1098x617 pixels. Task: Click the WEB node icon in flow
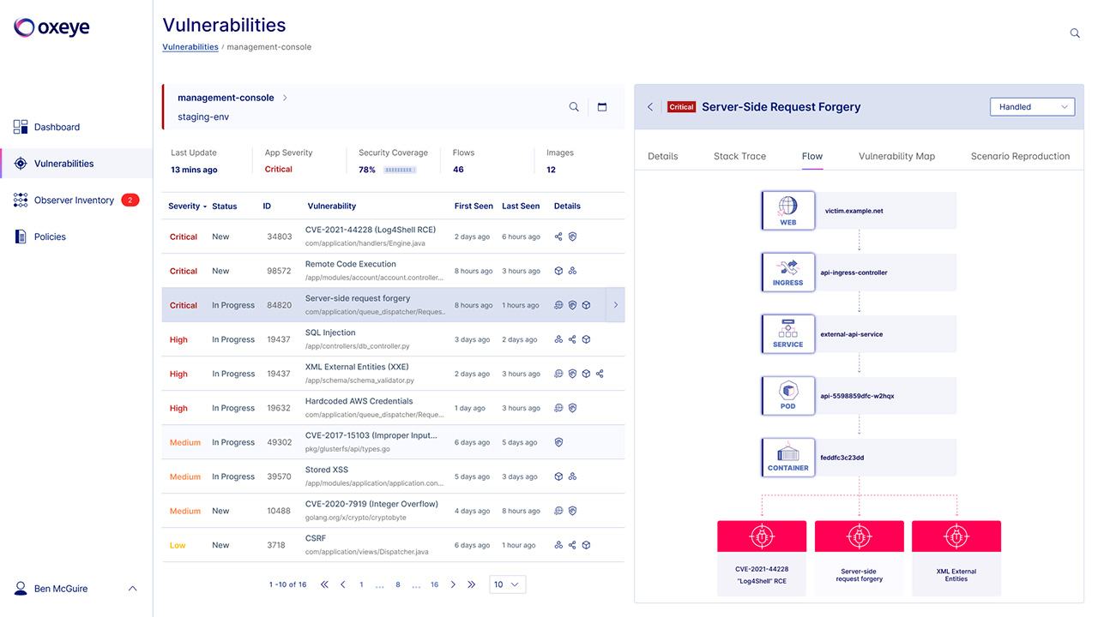(x=787, y=210)
